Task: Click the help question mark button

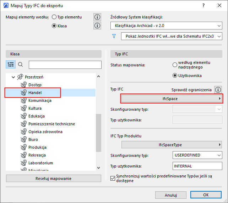Action: 203,6
